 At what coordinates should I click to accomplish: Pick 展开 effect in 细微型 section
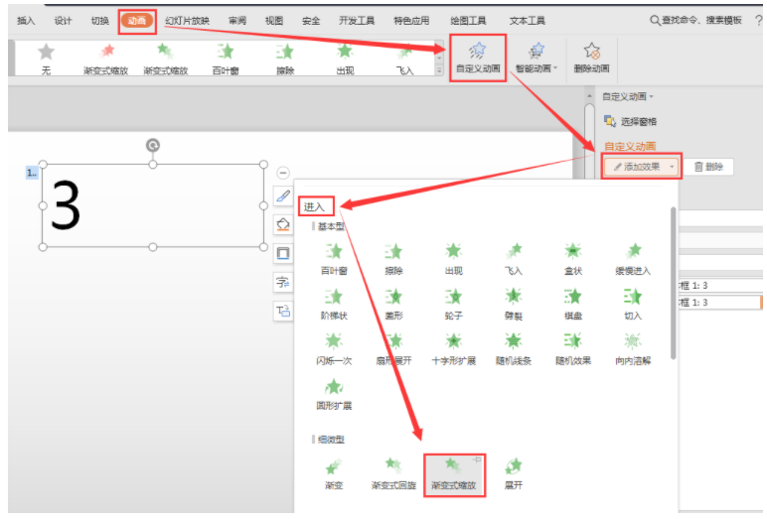[x=513, y=473]
